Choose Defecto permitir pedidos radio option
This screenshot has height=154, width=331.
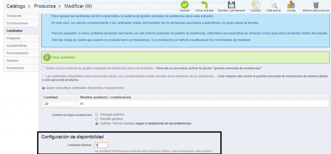[x=97, y=123]
